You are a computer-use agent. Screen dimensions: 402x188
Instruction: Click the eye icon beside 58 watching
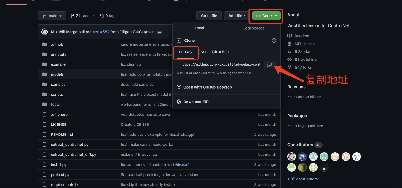(289, 59)
